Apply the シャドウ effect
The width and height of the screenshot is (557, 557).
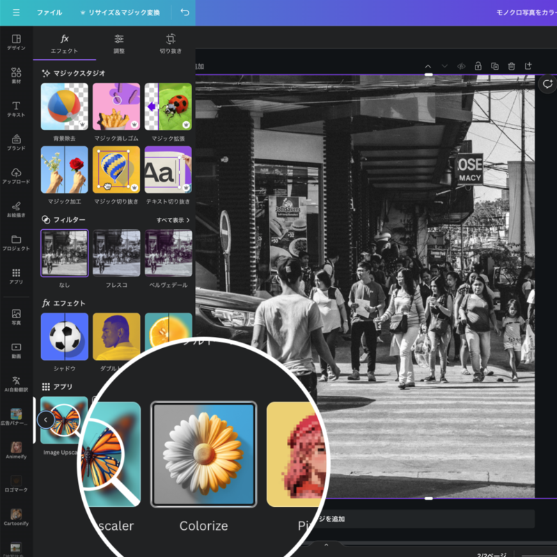point(64,337)
